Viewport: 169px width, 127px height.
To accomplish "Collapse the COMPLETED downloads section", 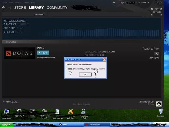I will pyautogui.click(x=5, y=42).
